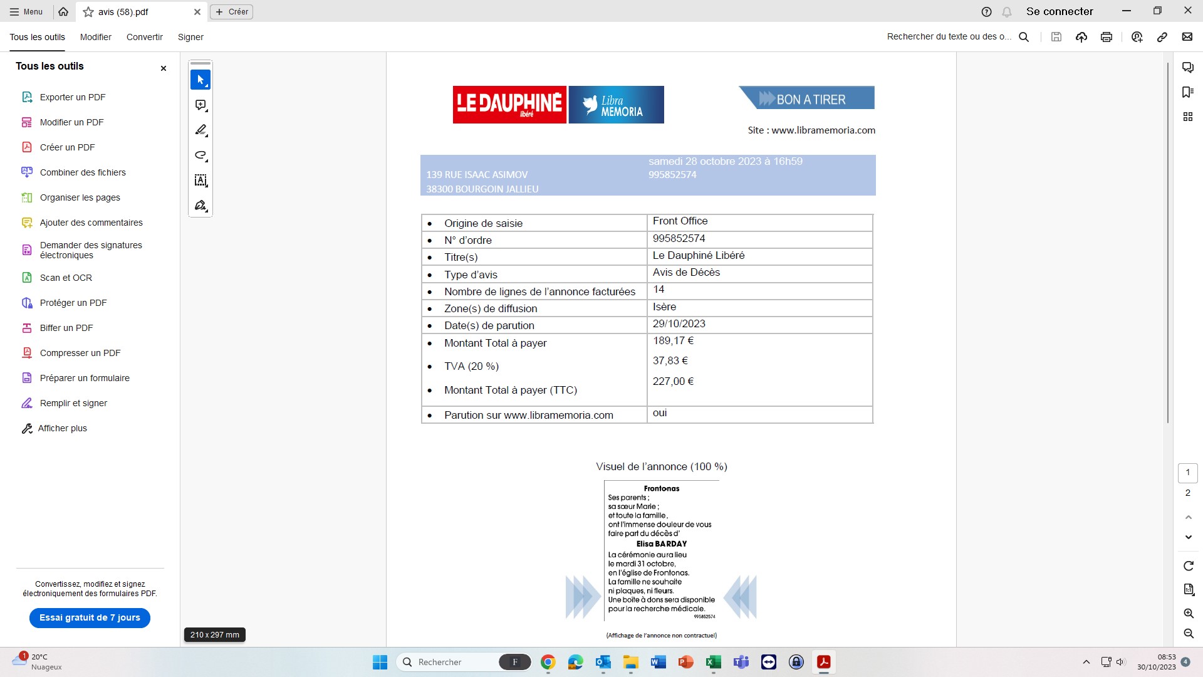The height and width of the screenshot is (677, 1203).
Task: Choose the add comment tool
Action: (200, 105)
